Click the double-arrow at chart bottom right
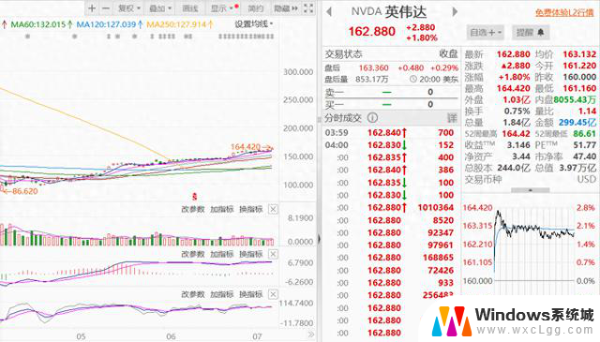Image resolution: width=600 pixels, height=342 pixels. [x=310, y=335]
